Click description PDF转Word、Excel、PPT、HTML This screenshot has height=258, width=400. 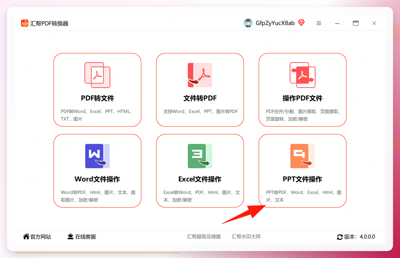pos(97,115)
